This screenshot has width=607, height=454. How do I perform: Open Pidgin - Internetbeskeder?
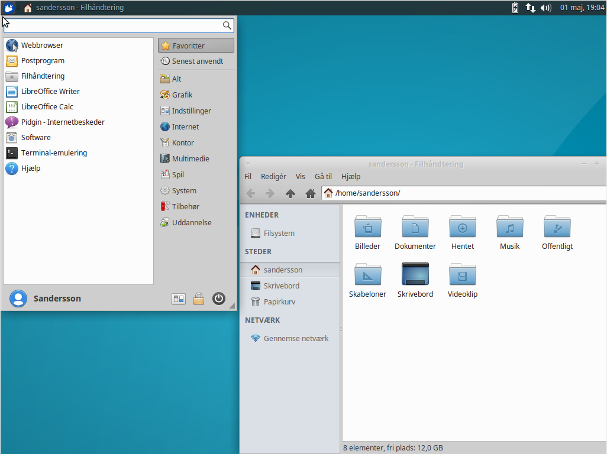[x=79, y=122]
